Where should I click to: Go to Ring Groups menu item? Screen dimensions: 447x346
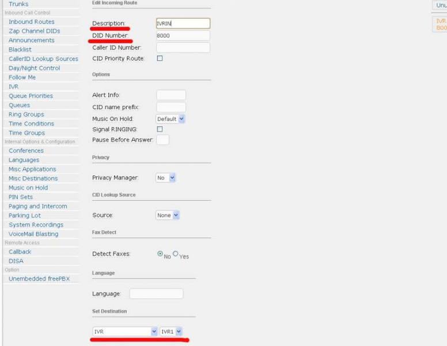point(26,114)
